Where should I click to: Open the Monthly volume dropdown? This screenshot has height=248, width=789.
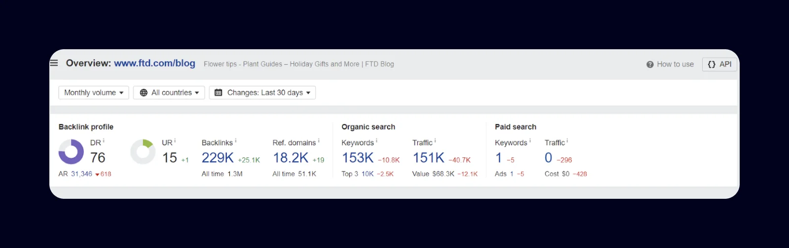coord(94,93)
